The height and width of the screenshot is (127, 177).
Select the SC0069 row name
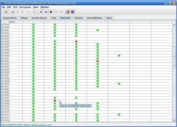point(6,104)
